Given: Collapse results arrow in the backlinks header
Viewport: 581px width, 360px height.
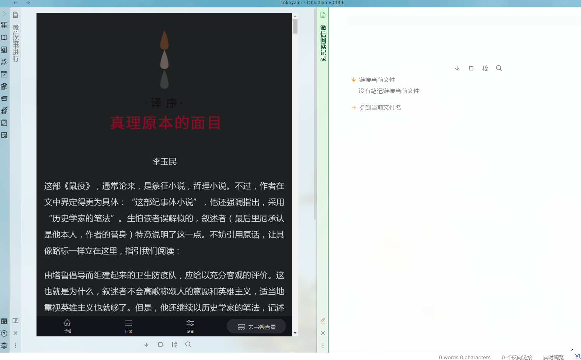Looking at the screenshot, I should (457, 68).
